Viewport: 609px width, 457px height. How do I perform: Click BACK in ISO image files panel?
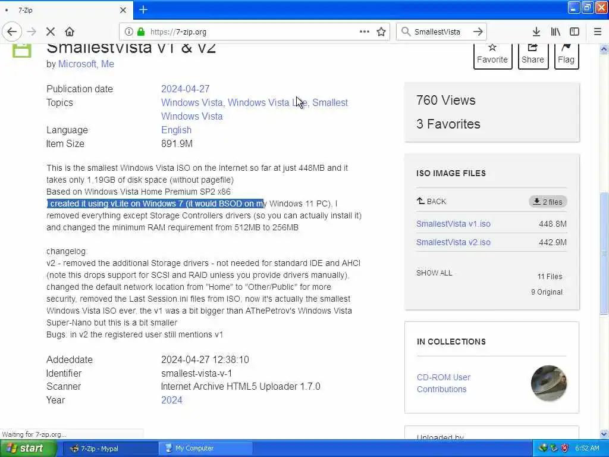[432, 201]
